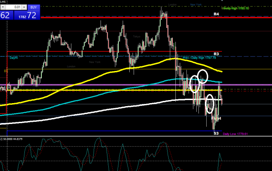Decrease trade volume with the down arrow
Viewport: 272px width, 171px height.
pos(3,7)
